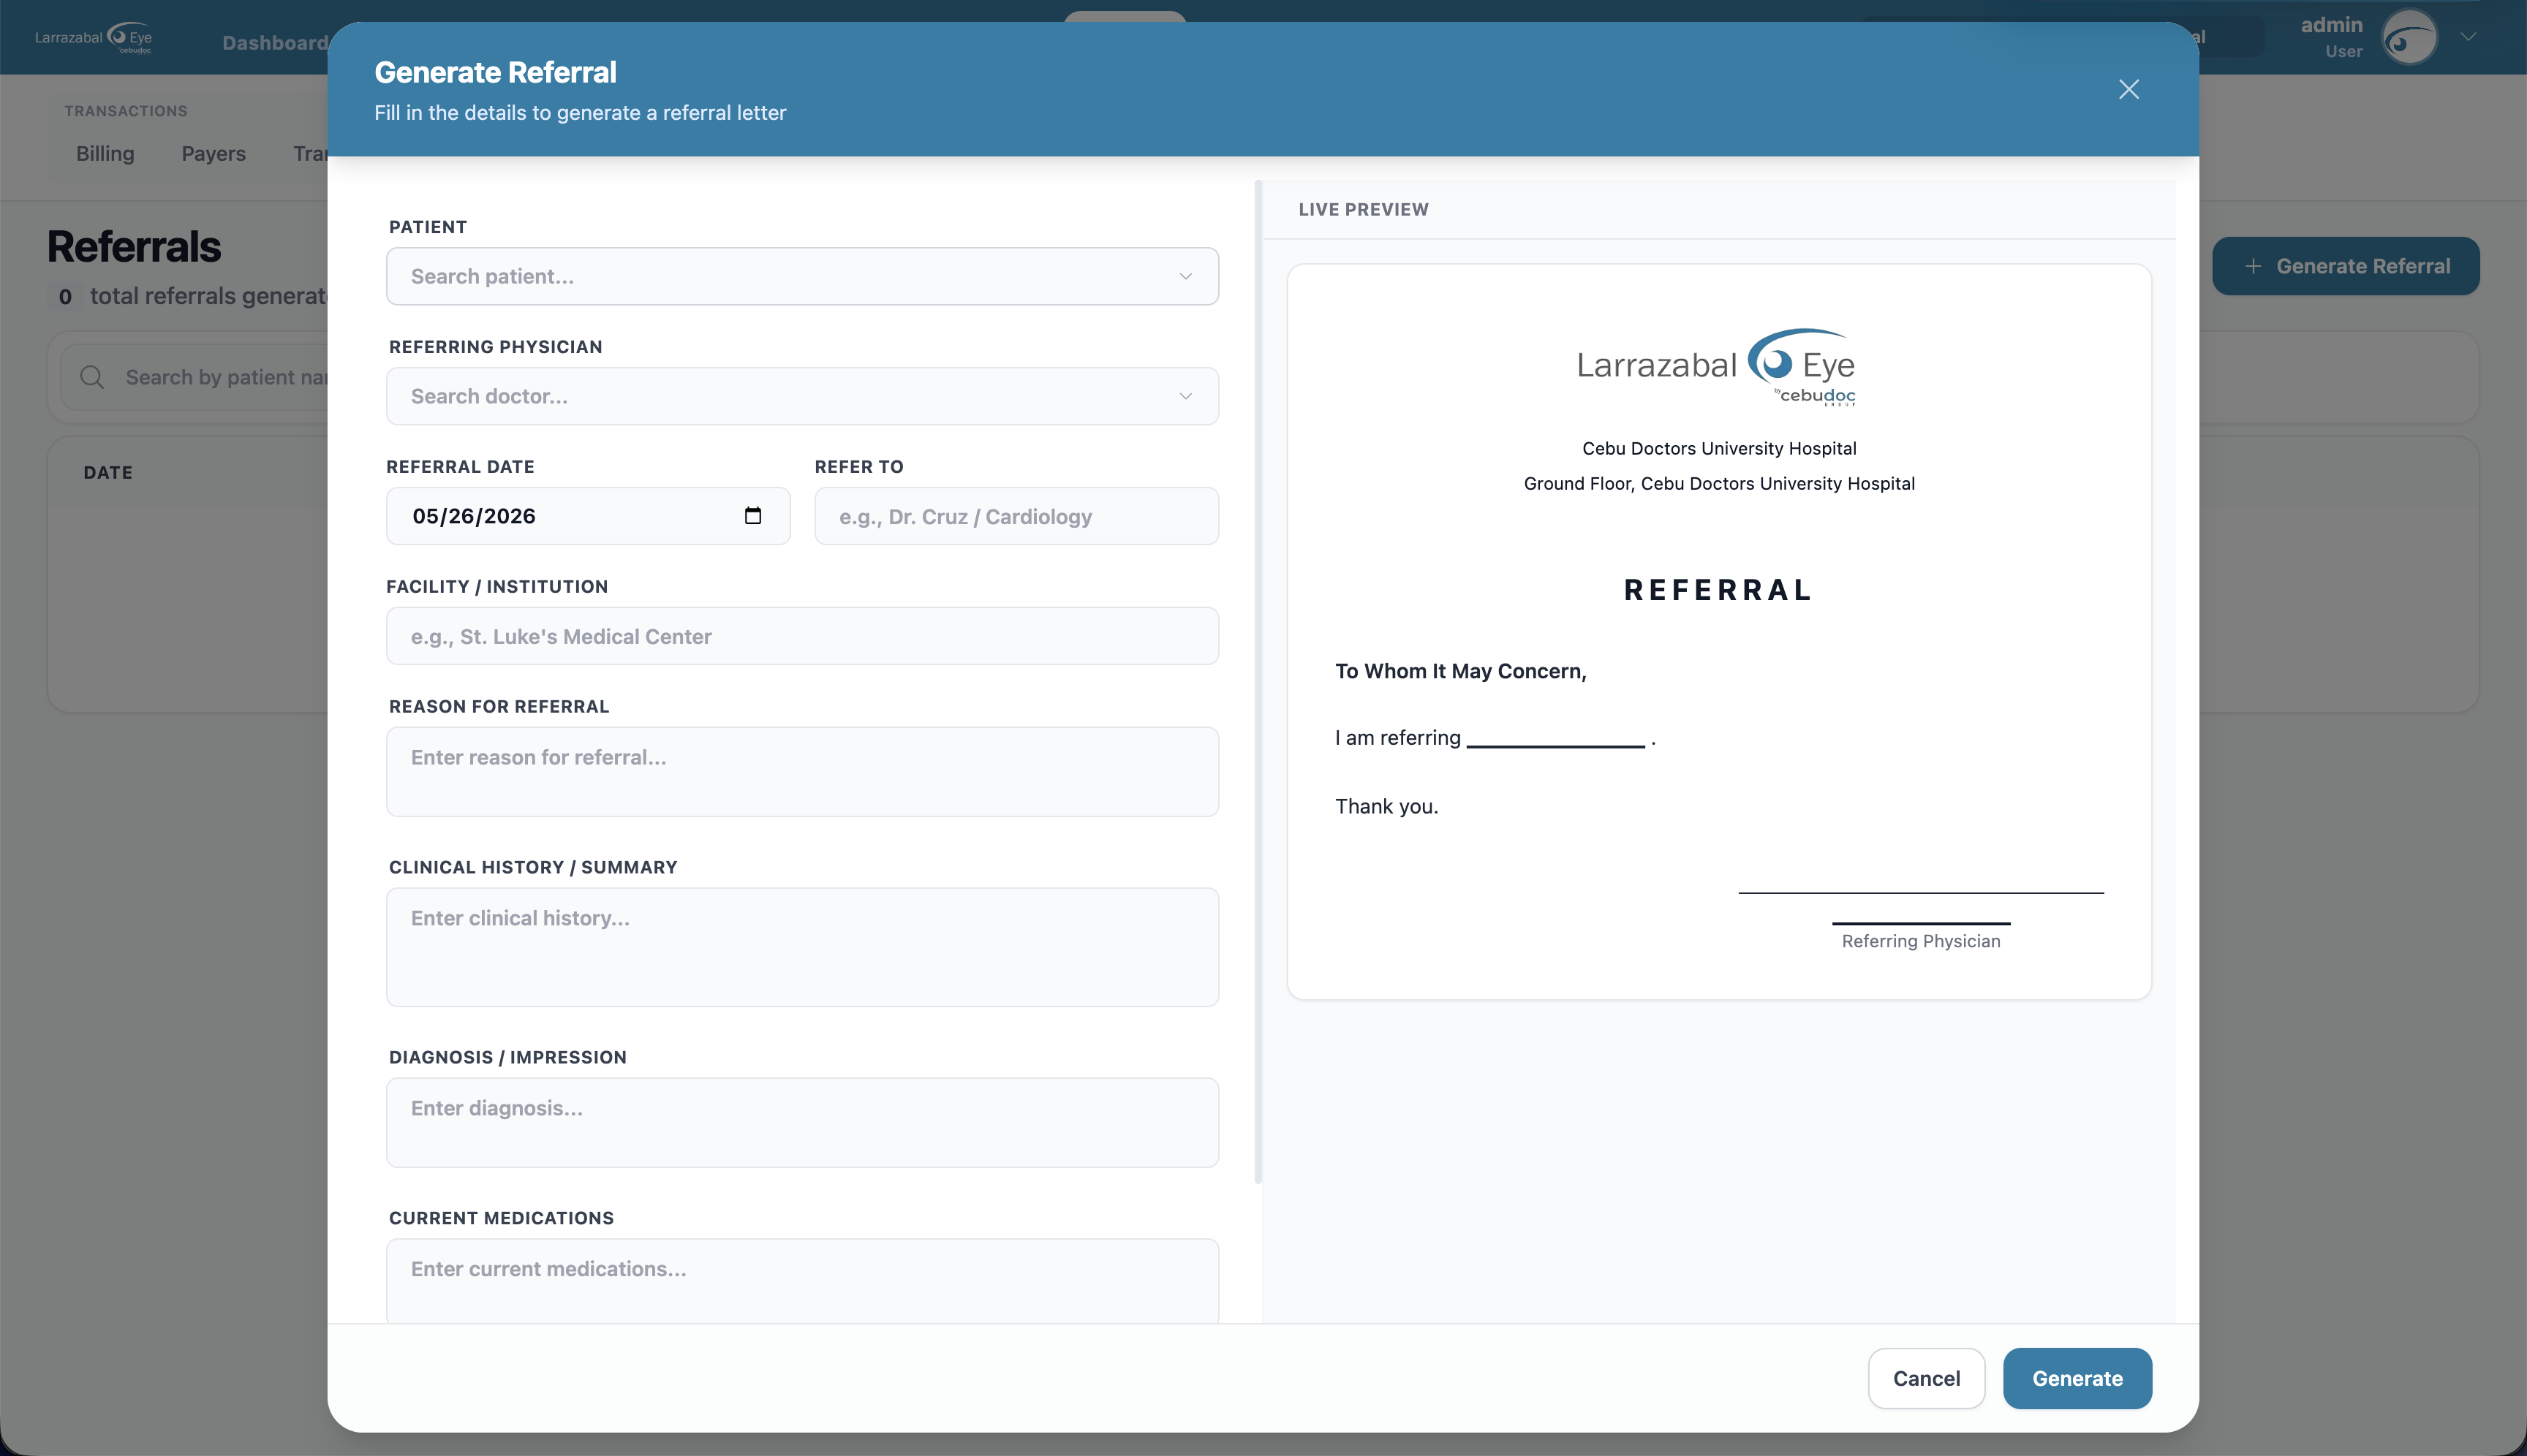Click the Referrals page heading
Screen dimensions: 2527x1456
[134, 246]
